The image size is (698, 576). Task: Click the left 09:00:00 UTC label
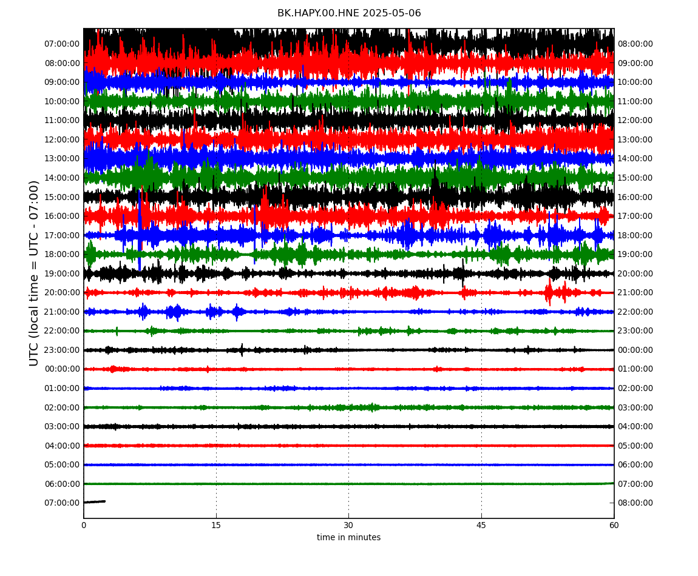pyautogui.click(x=62, y=82)
